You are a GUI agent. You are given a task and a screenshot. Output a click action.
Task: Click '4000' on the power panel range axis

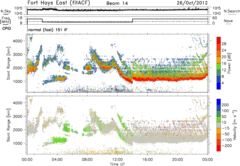click(x=17, y=41)
